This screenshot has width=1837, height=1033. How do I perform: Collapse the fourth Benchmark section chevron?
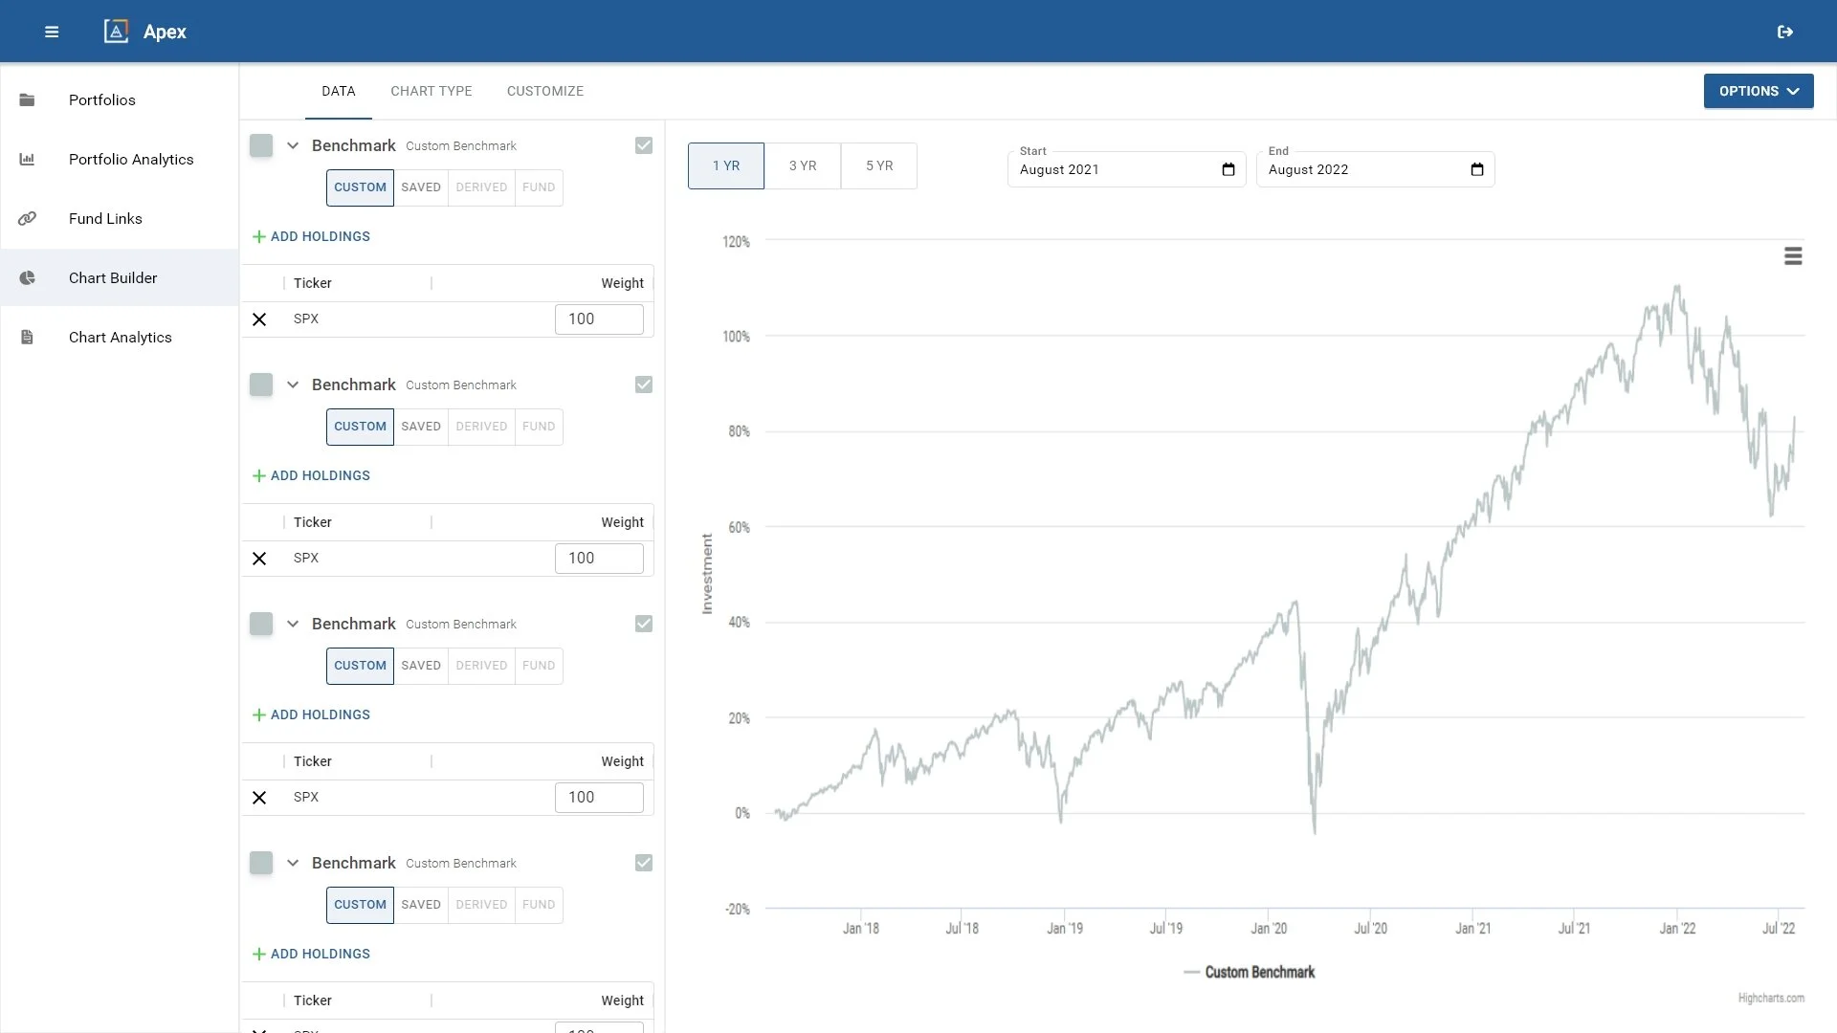point(293,863)
